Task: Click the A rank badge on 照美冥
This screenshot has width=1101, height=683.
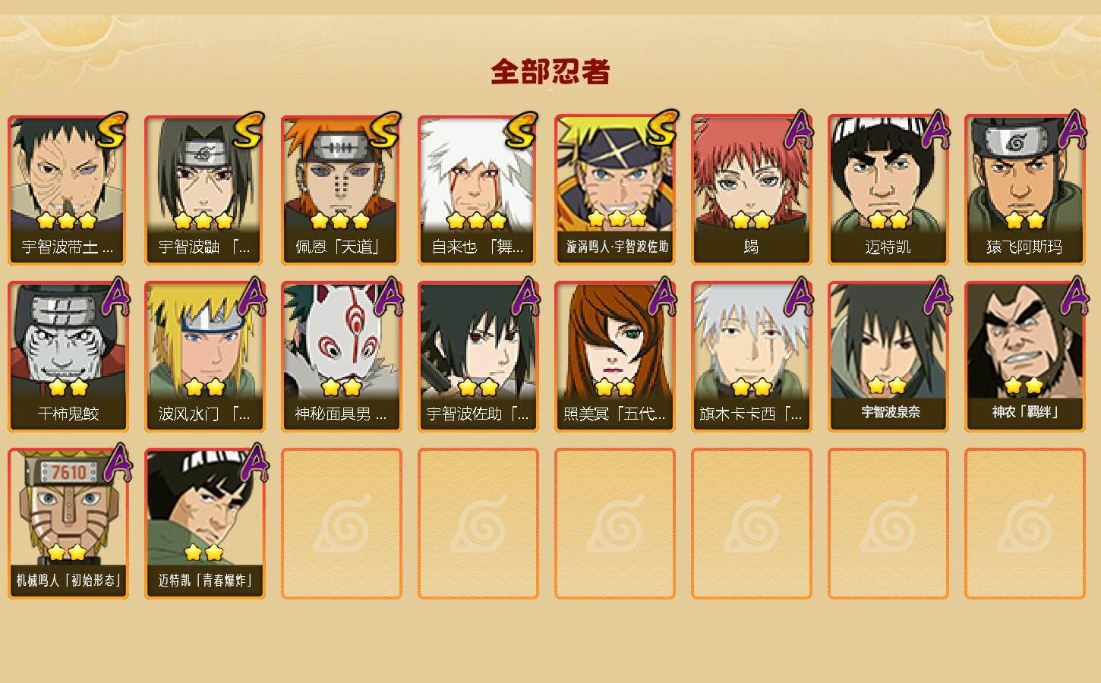Action: (x=661, y=296)
